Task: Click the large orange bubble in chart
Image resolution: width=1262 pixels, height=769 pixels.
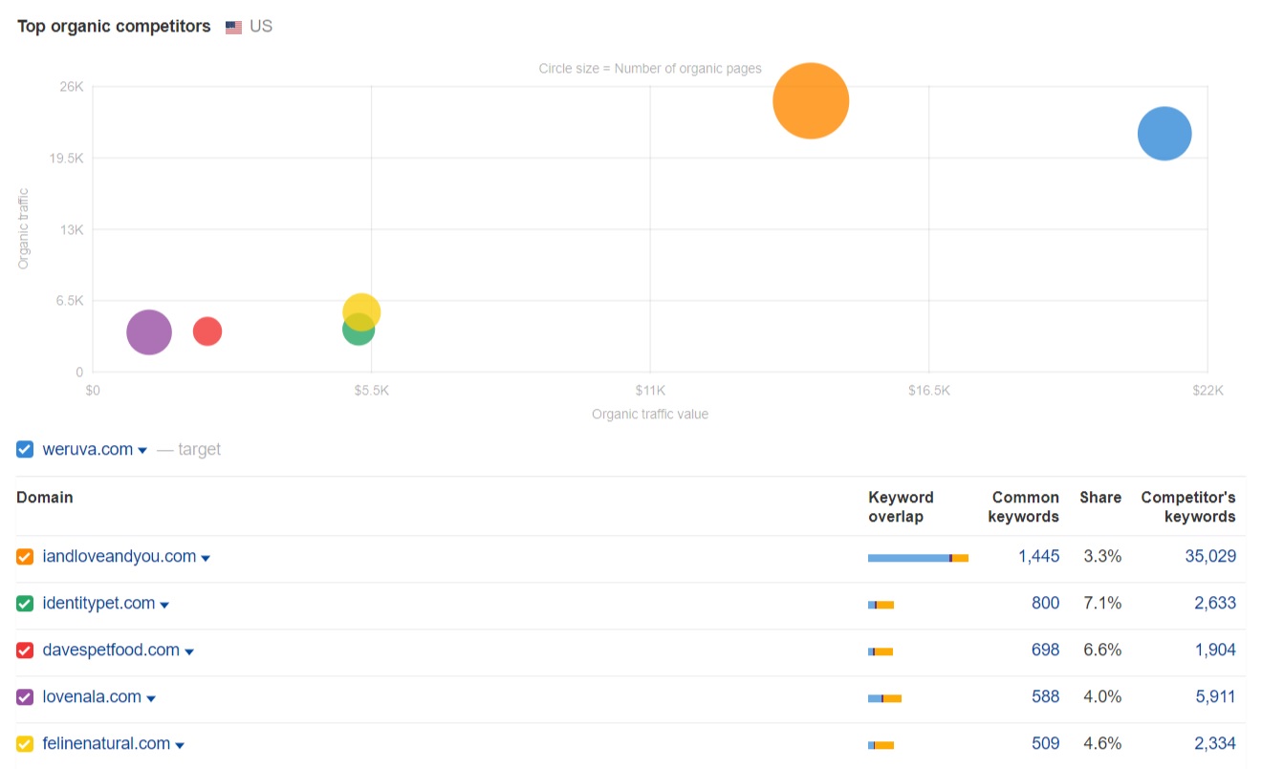Action: pyautogui.click(x=811, y=100)
